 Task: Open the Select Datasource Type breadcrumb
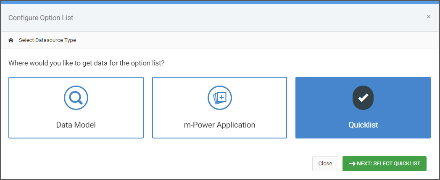tap(47, 40)
